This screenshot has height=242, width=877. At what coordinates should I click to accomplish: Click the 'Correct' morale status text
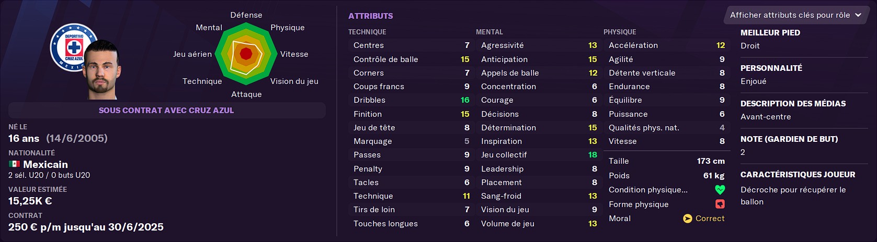(x=710, y=219)
